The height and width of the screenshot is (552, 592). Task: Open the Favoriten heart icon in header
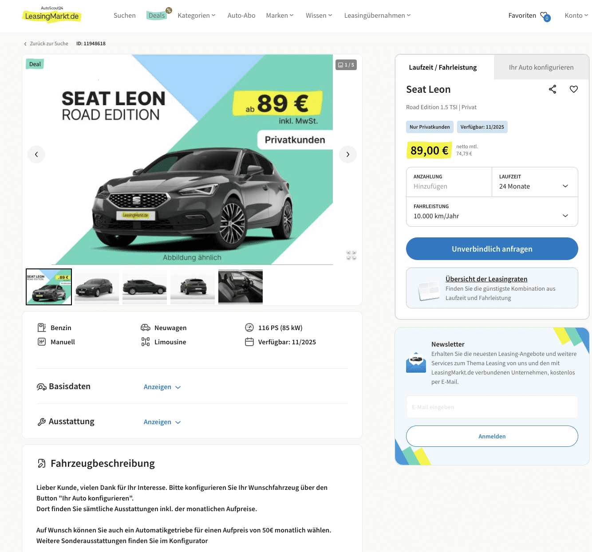pos(545,16)
